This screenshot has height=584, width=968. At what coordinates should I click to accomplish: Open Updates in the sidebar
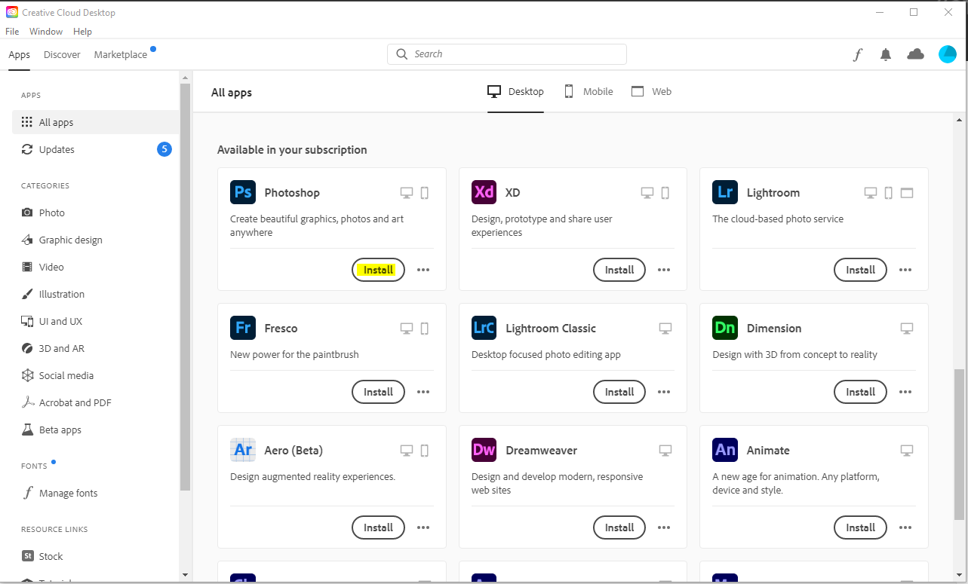[x=96, y=149]
